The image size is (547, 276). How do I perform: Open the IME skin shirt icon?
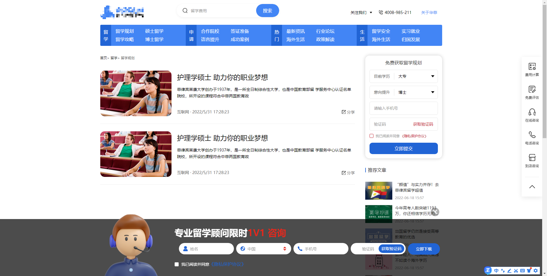[529, 271]
